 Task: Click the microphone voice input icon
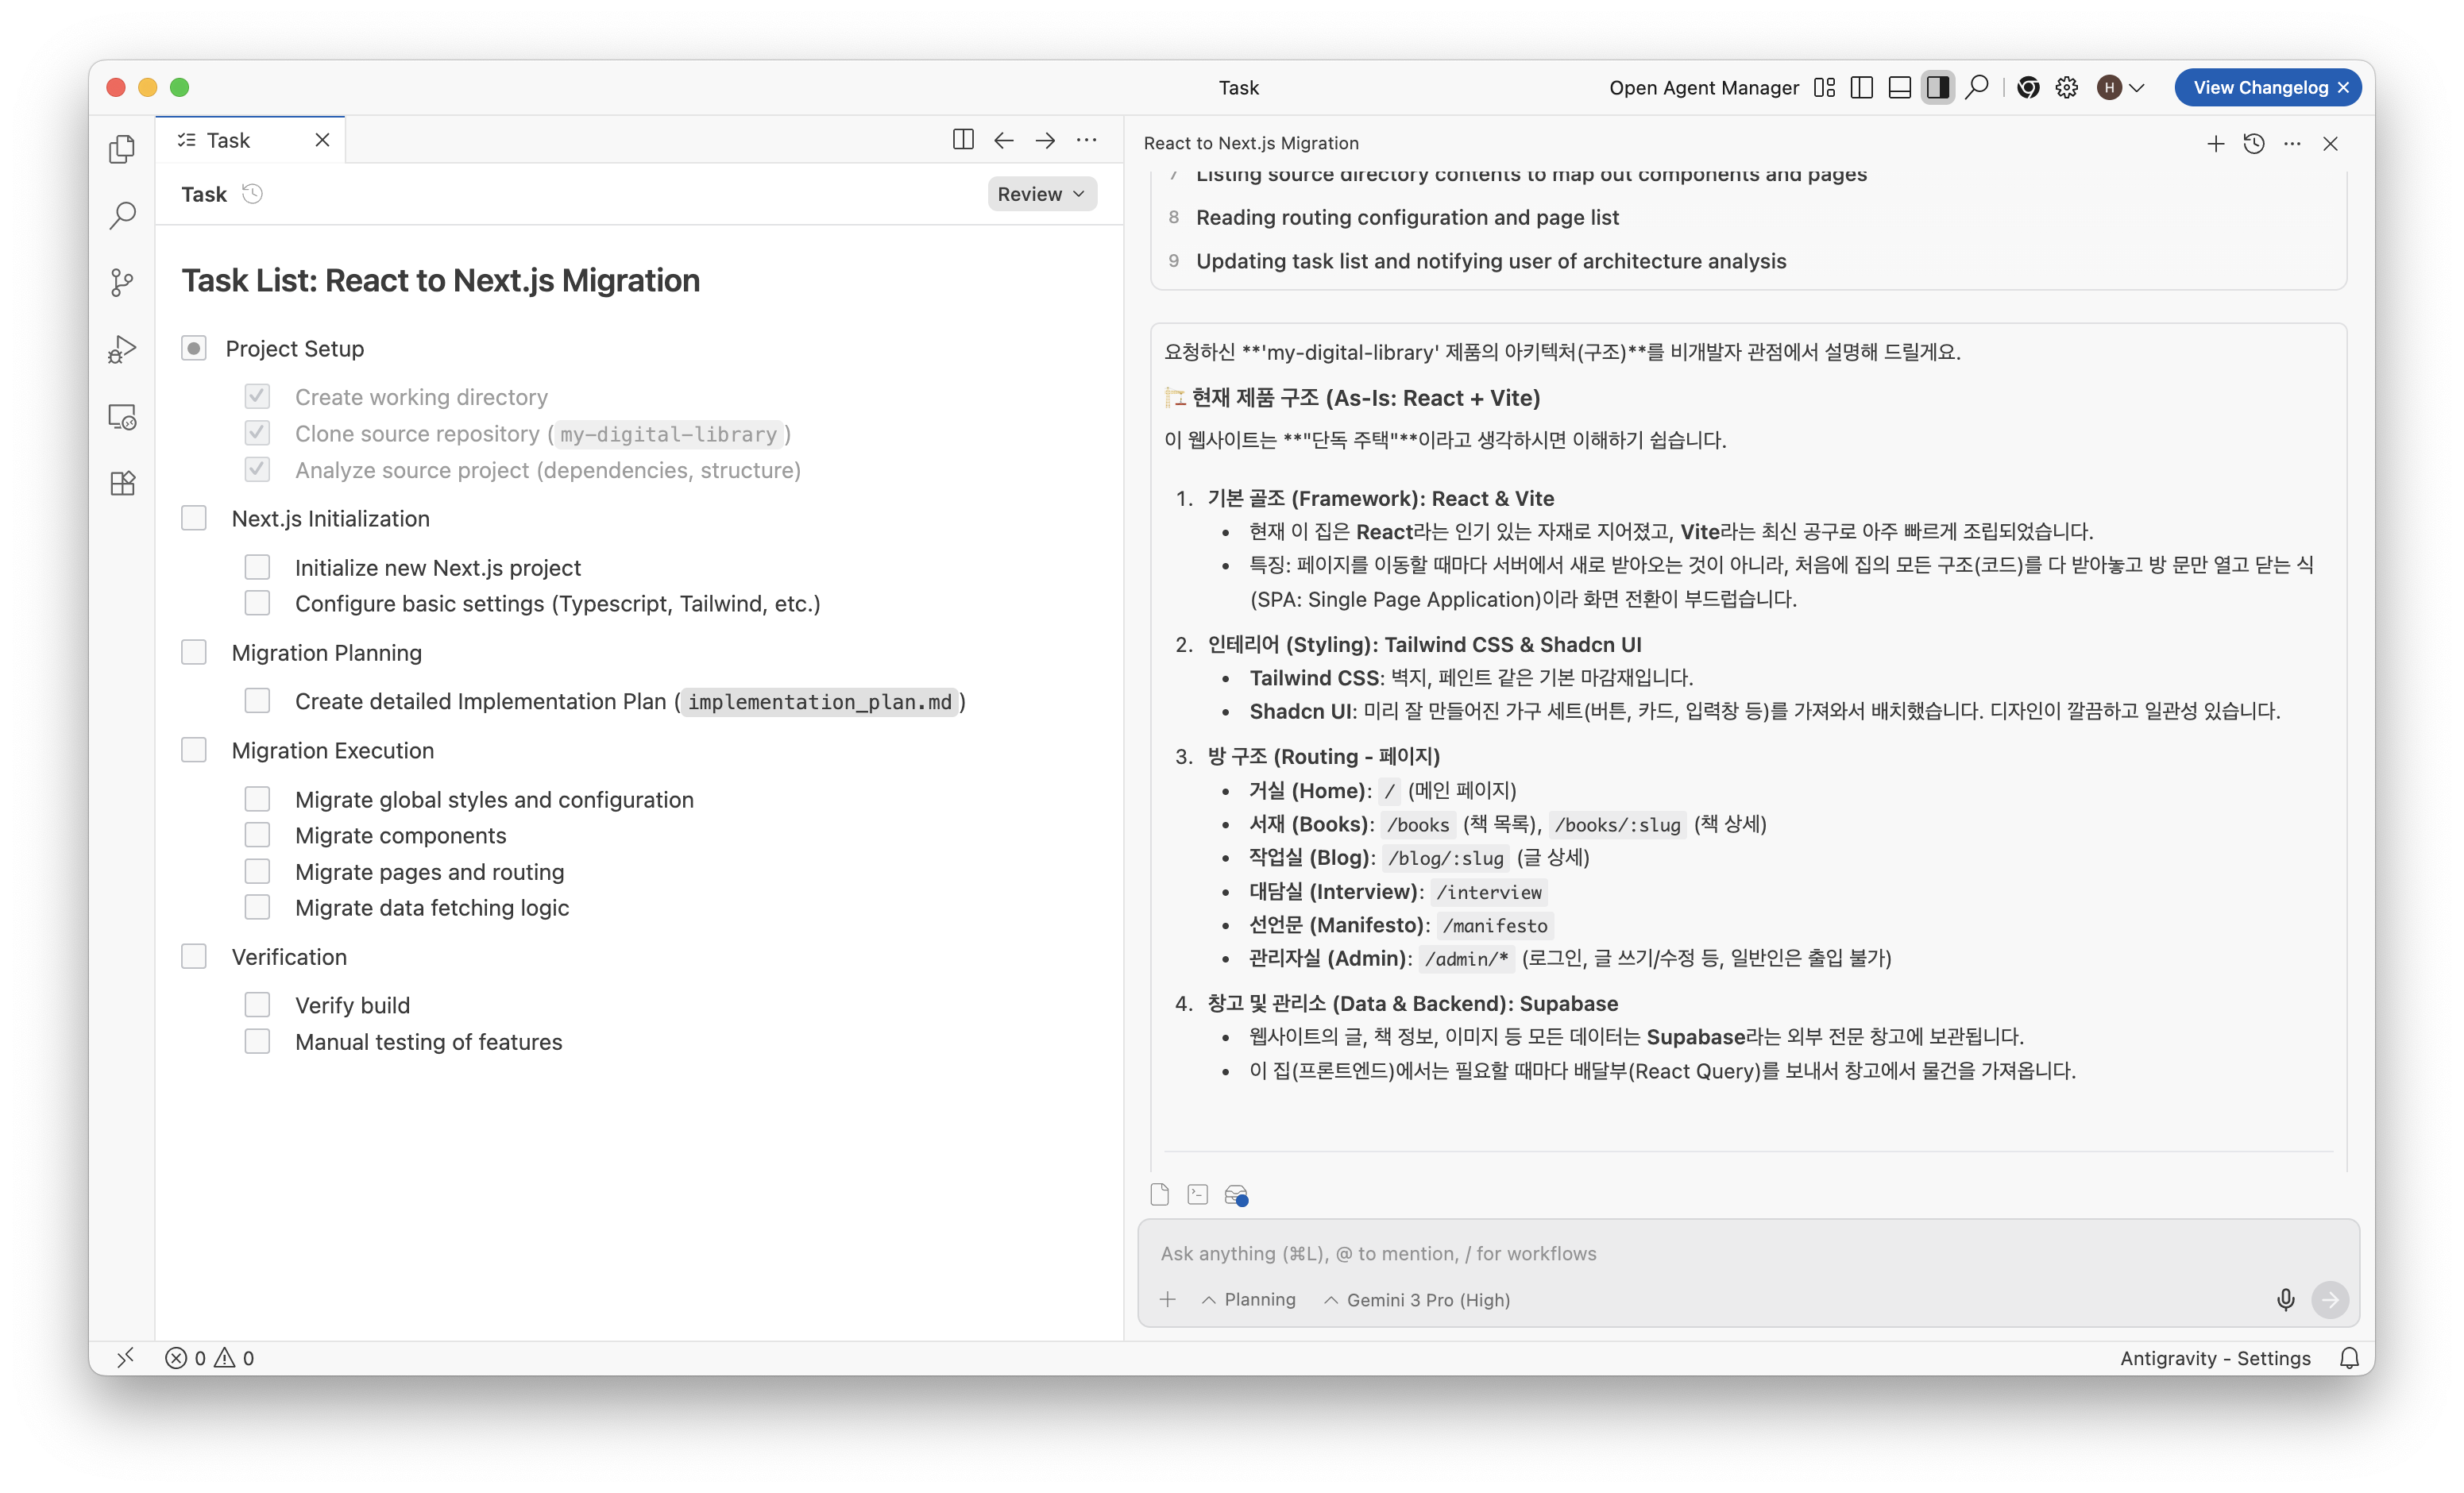(x=2285, y=1299)
